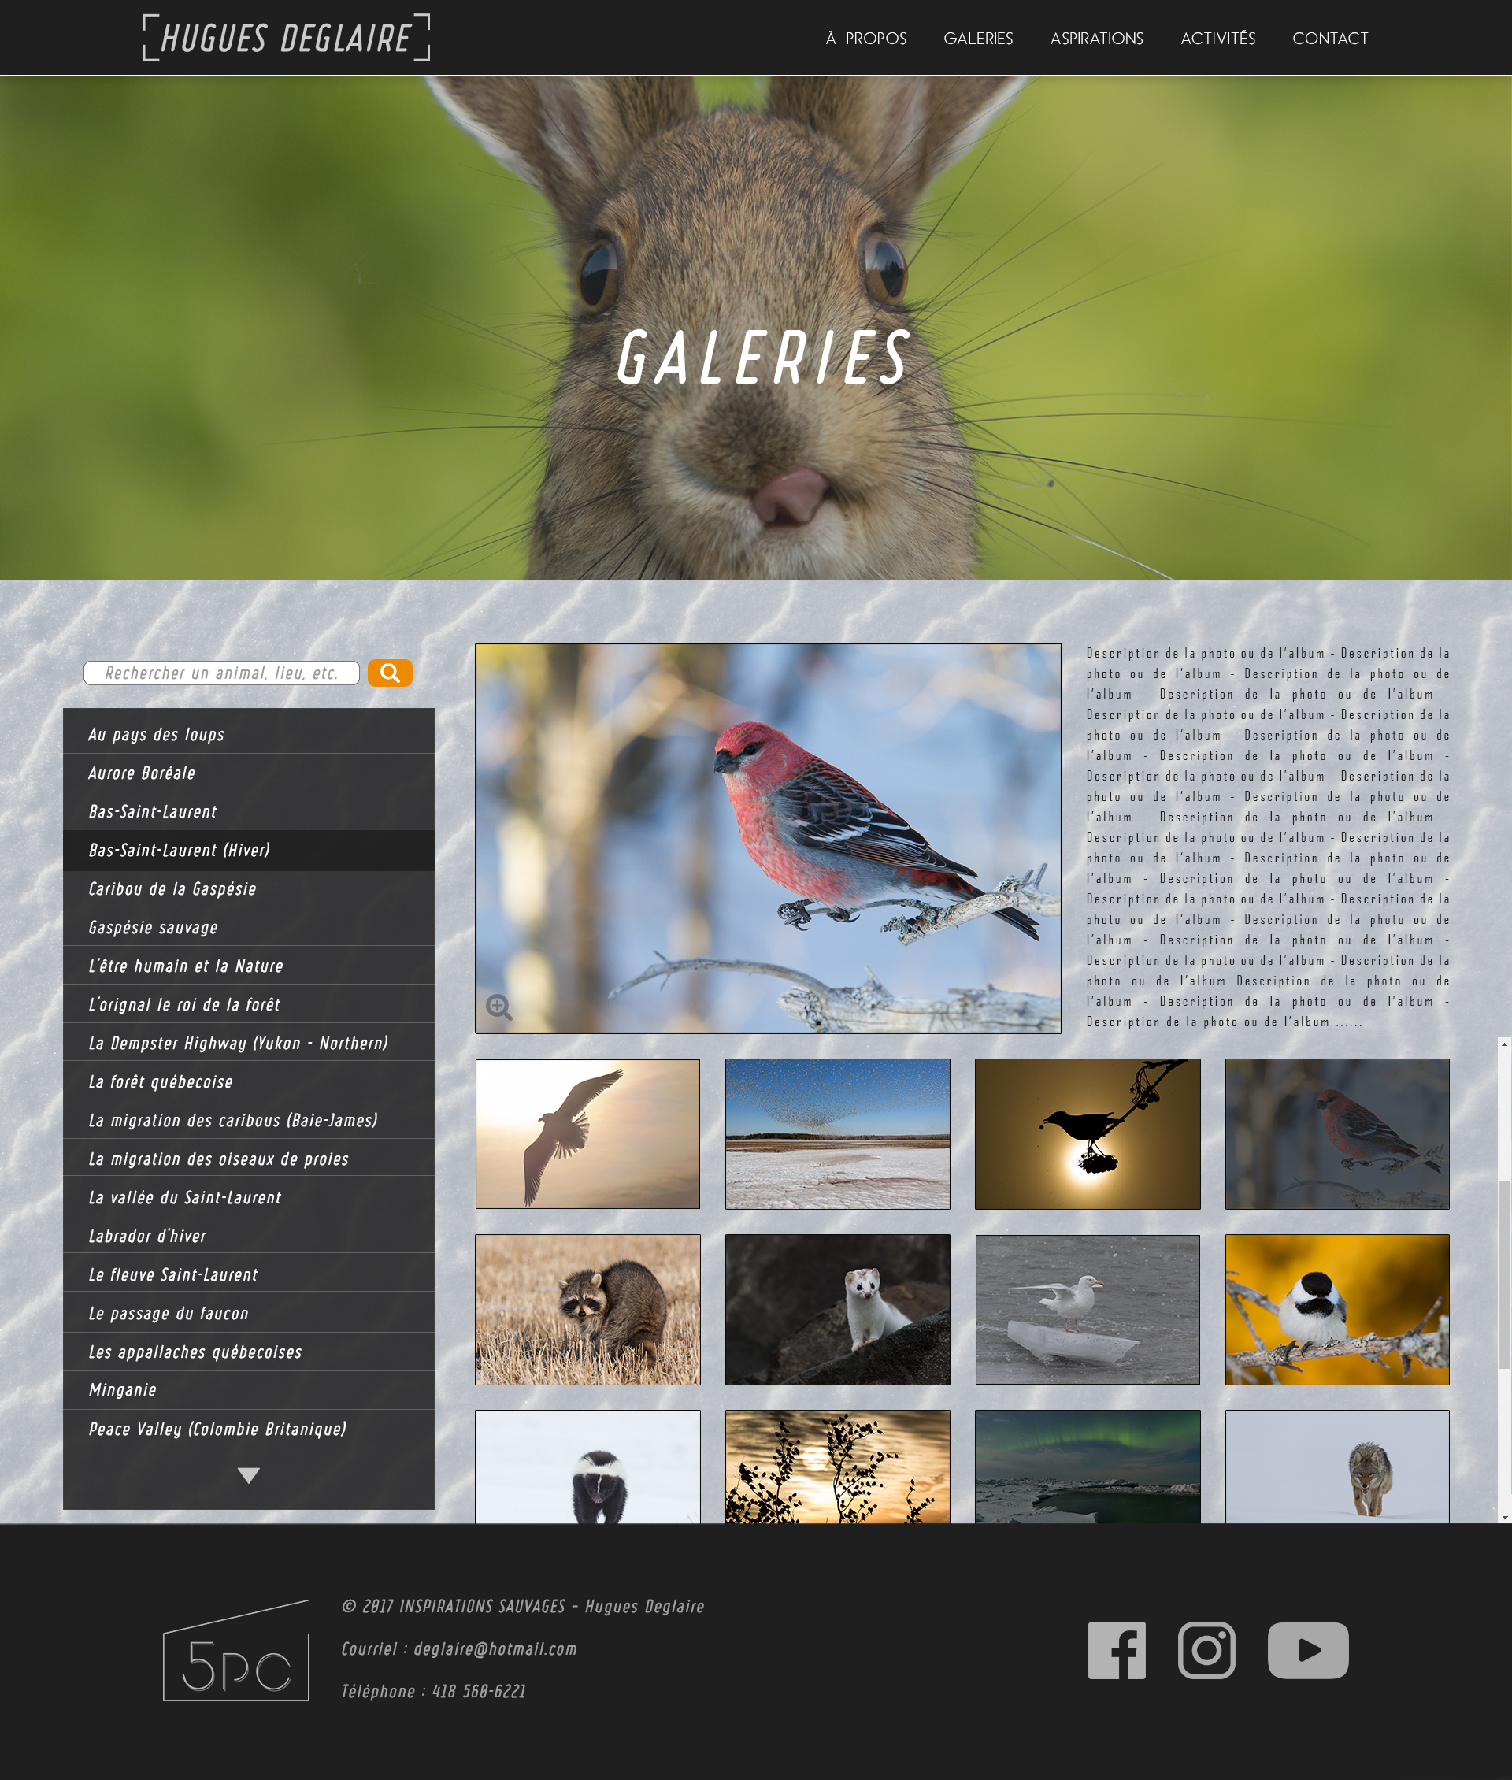Image resolution: width=1512 pixels, height=1780 pixels.
Task: Click the Hugues Deglaire header logo
Action: pyautogui.click(x=288, y=38)
